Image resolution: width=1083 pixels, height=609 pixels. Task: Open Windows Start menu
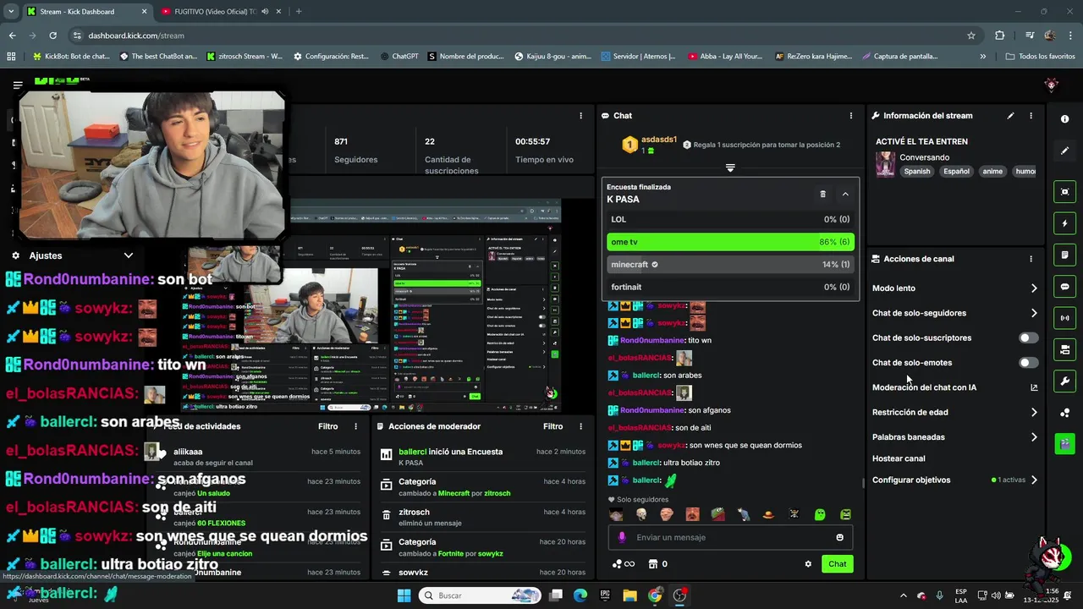tap(404, 595)
